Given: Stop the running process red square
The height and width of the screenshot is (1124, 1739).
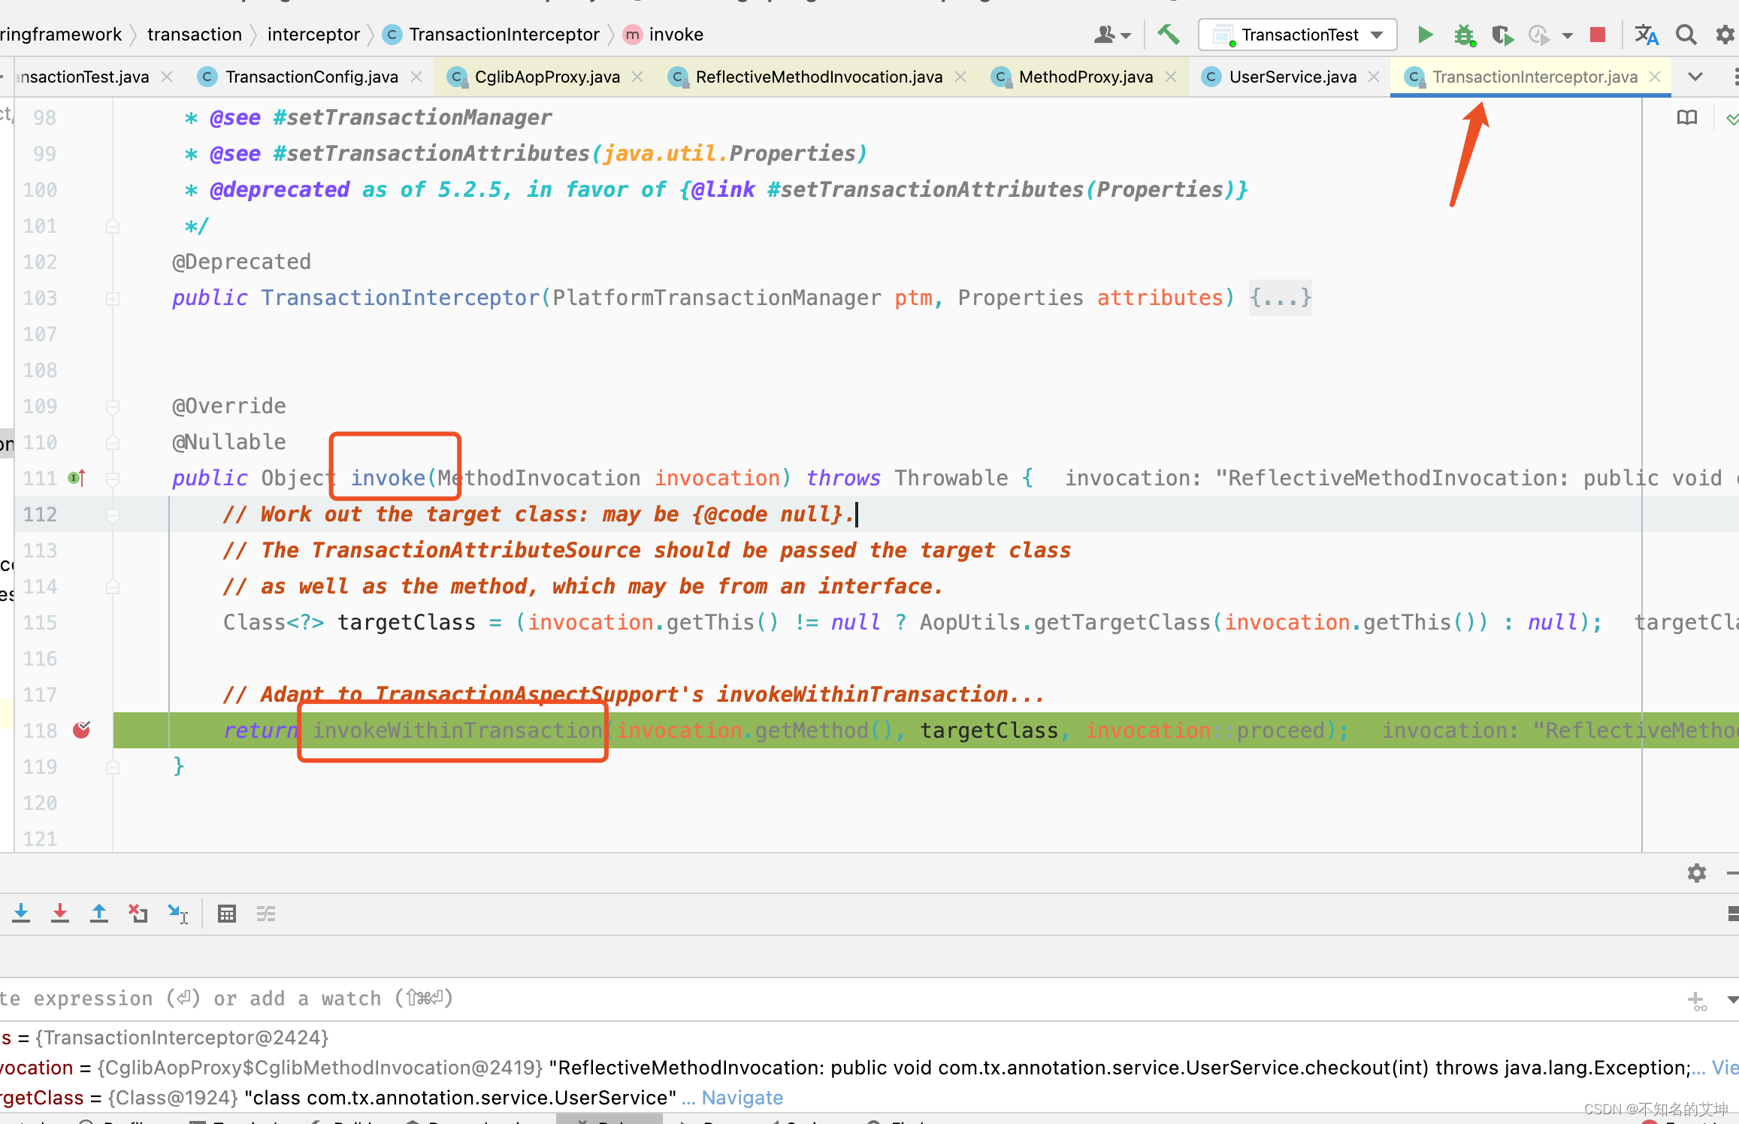Looking at the screenshot, I should tap(1598, 35).
